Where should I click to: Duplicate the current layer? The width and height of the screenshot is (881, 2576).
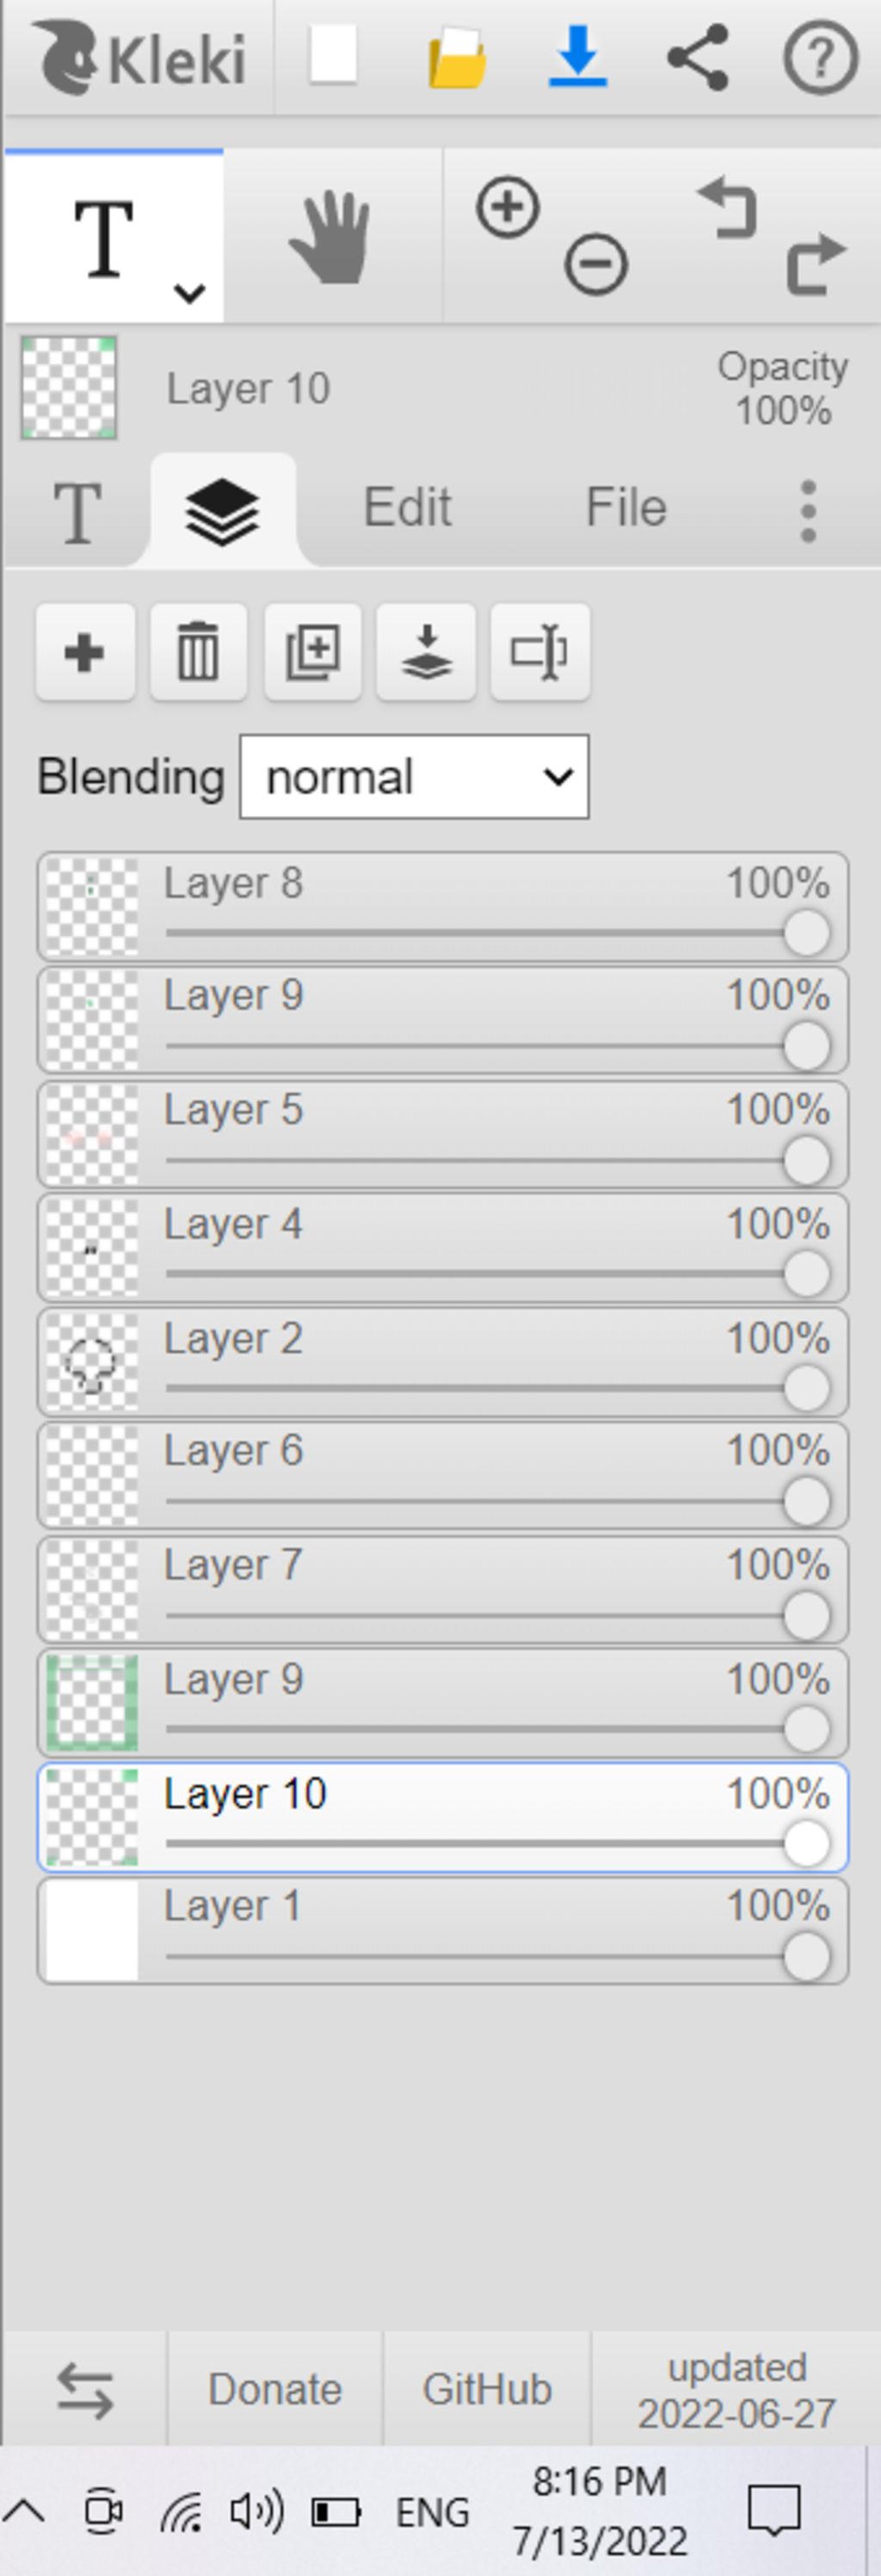(312, 653)
